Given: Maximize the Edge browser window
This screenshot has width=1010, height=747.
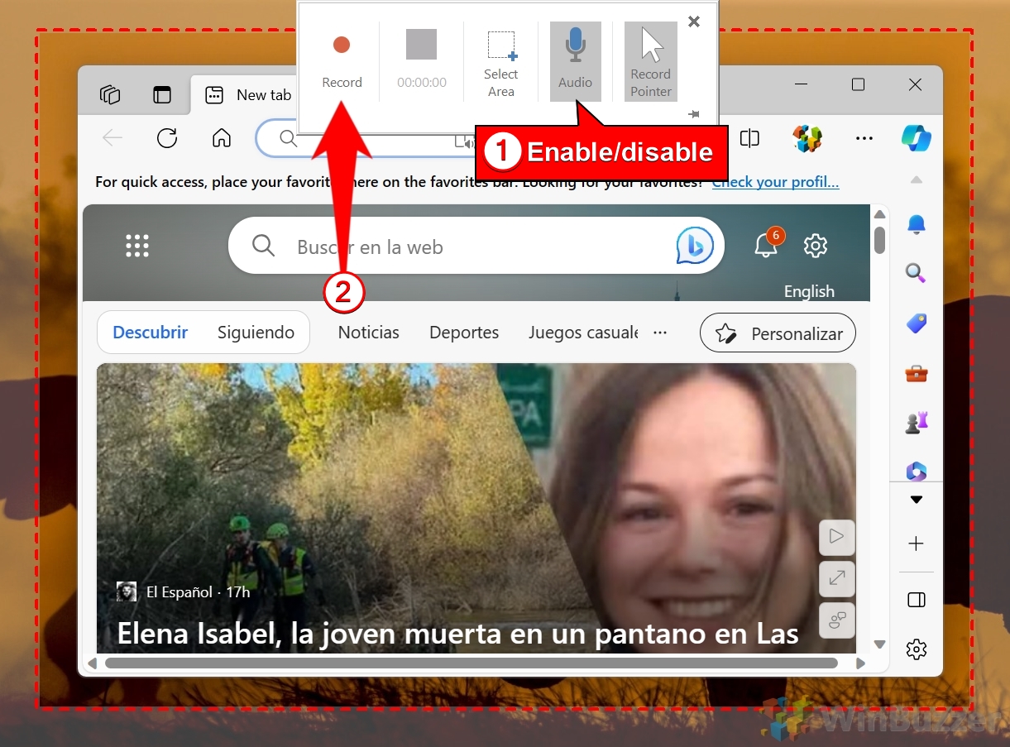Looking at the screenshot, I should point(858,84).
